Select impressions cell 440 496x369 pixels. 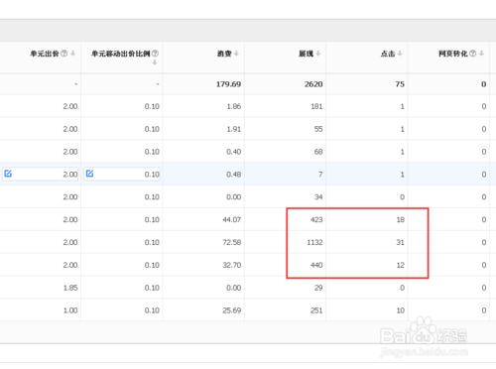click(x=316, y=265)
